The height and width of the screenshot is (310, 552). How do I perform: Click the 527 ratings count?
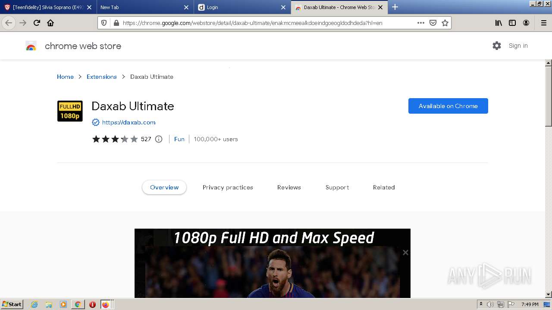click(x=146, y=139)
